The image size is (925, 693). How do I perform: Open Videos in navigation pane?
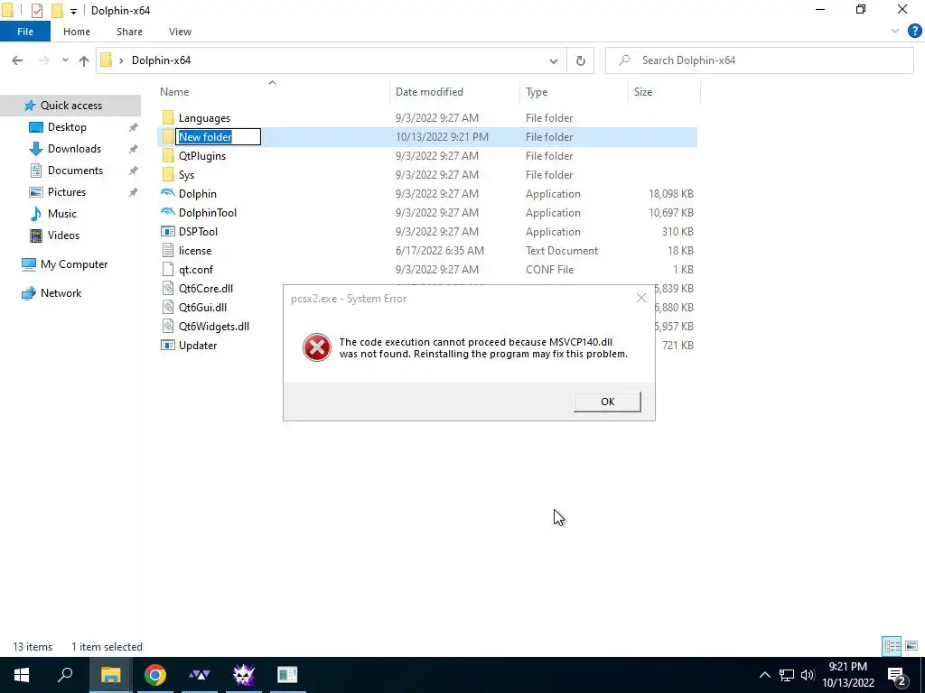[63, 236]
